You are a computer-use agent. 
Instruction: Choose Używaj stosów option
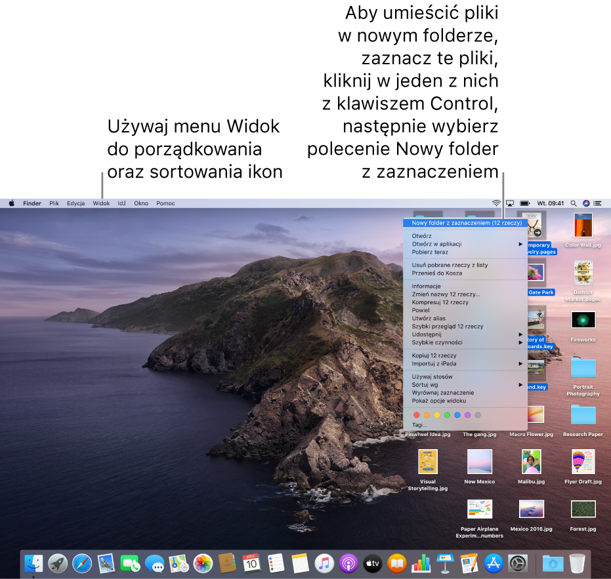tap(465, 376)
